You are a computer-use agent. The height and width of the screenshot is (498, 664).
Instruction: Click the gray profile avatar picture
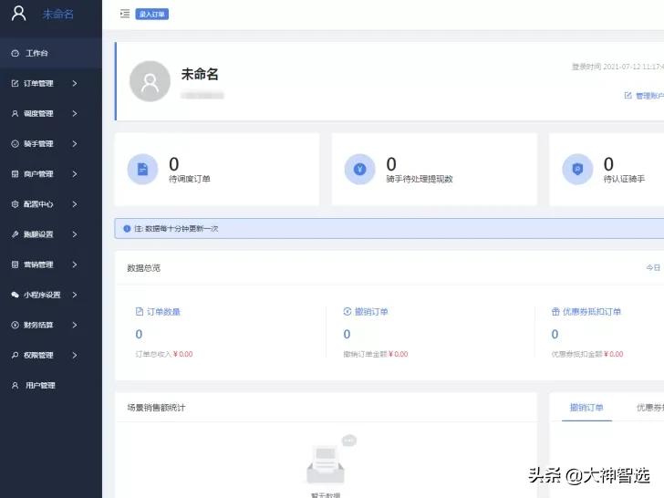point(150,81)
